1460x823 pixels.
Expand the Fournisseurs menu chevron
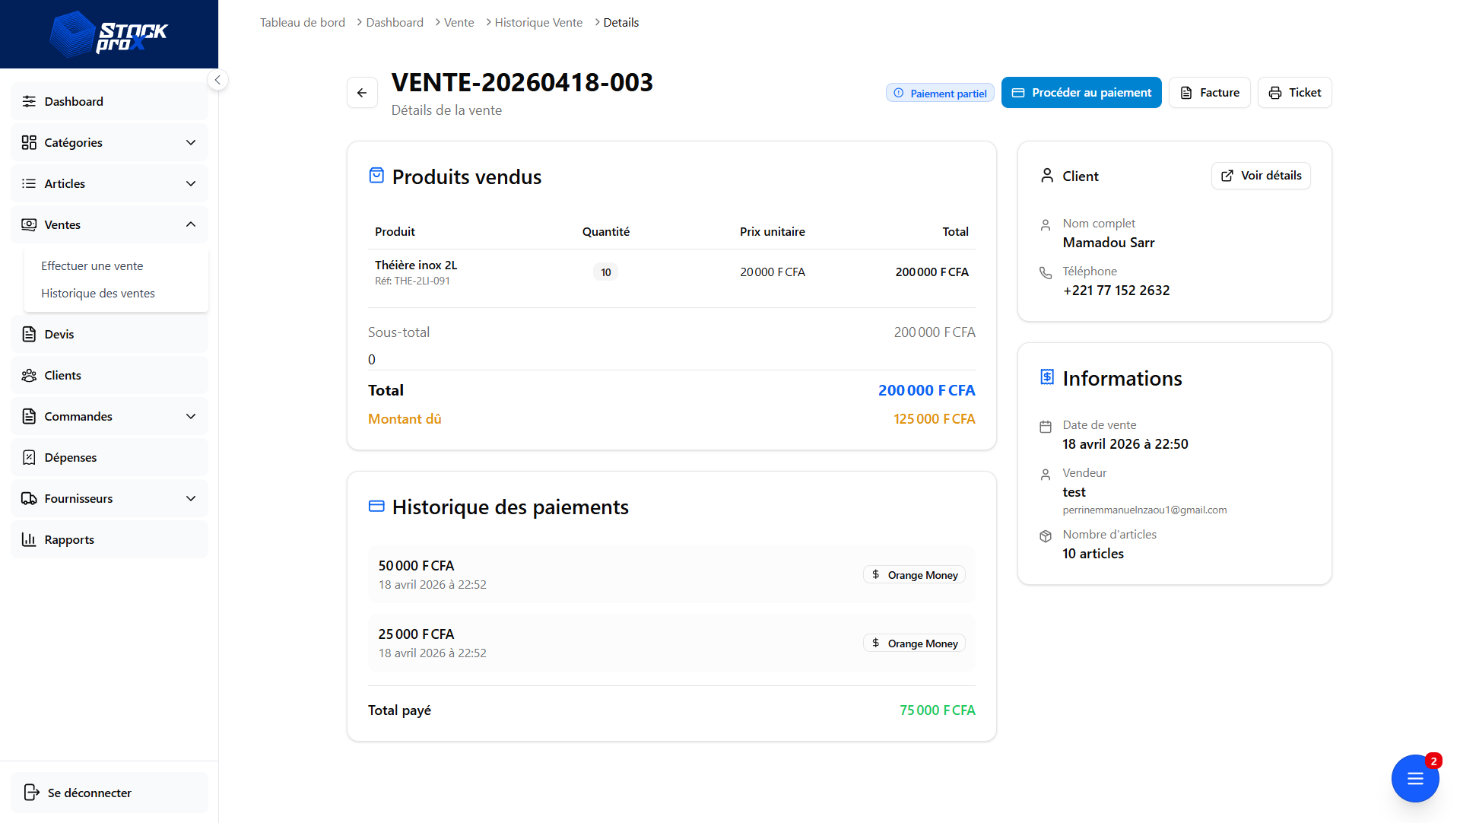(x=191, y=498)
